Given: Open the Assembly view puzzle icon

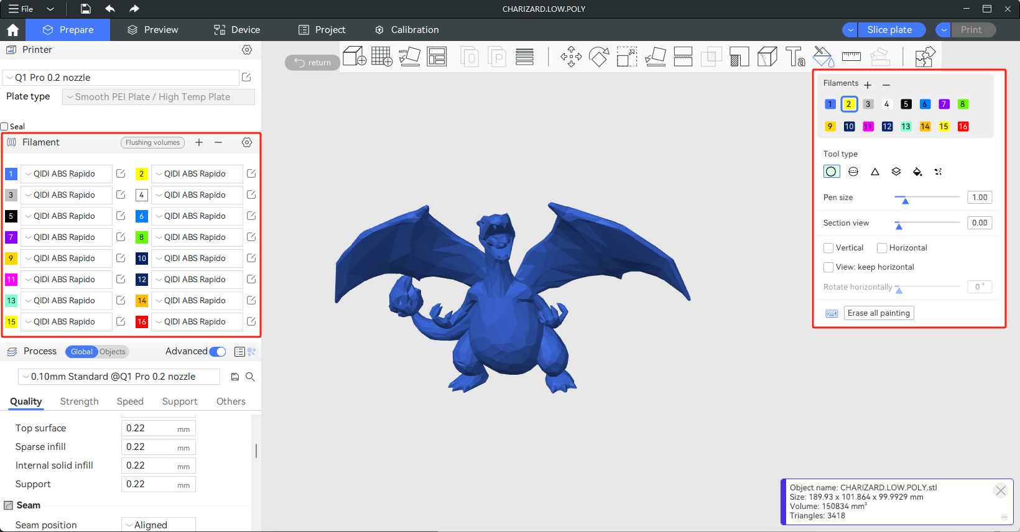Looking at the screenshot, I should pos(925,57).
